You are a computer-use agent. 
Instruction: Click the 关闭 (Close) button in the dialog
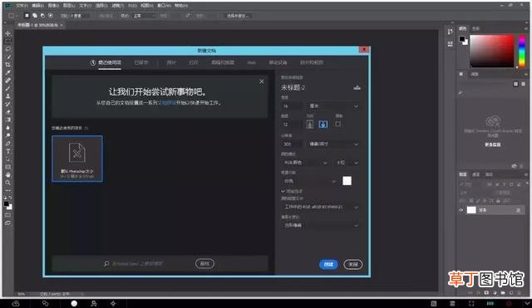tap(352, 264)
